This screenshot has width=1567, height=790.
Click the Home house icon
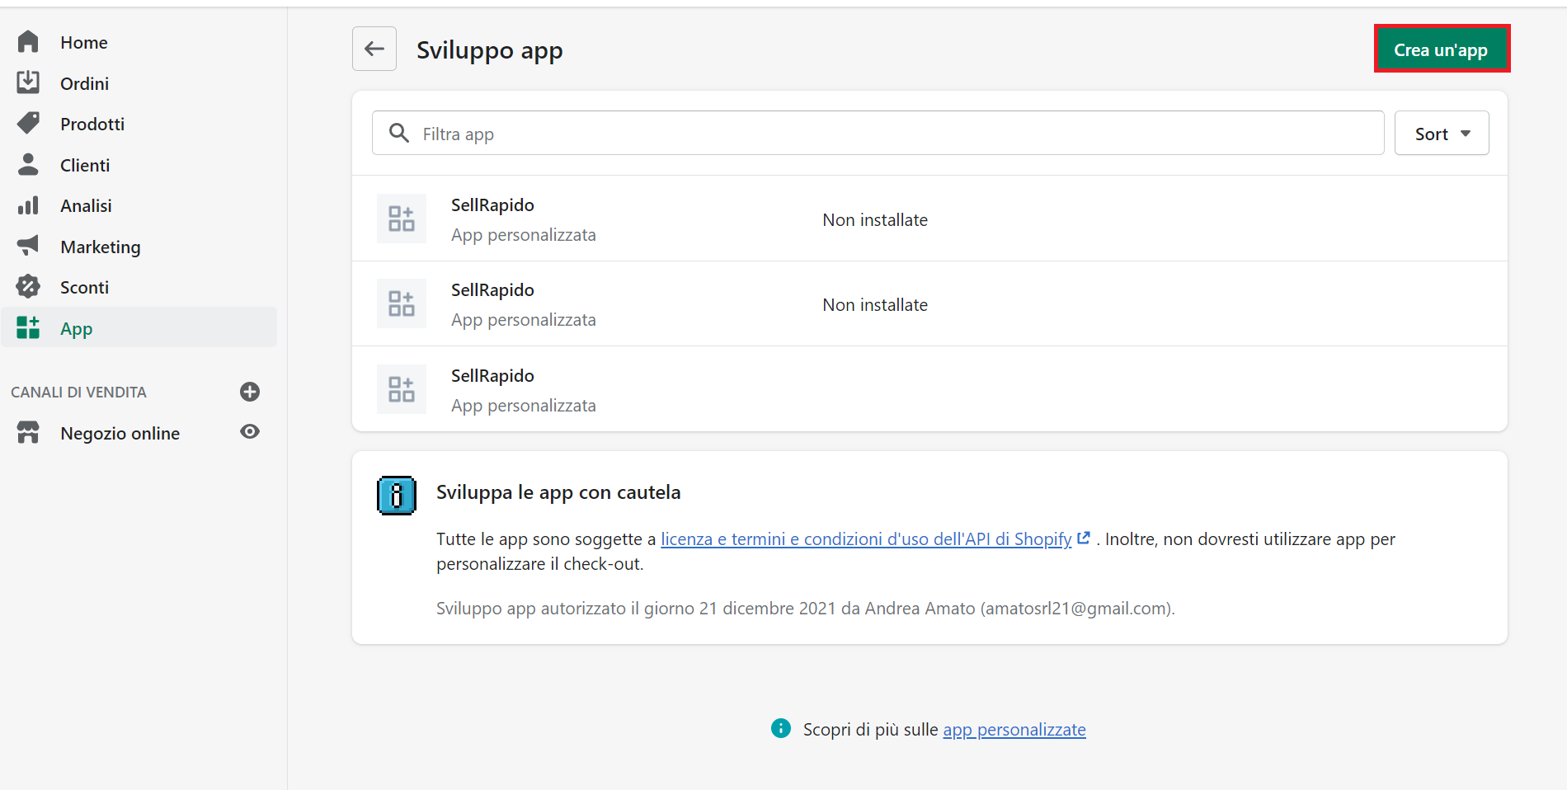pyautogui.click(x=28, y=41)
